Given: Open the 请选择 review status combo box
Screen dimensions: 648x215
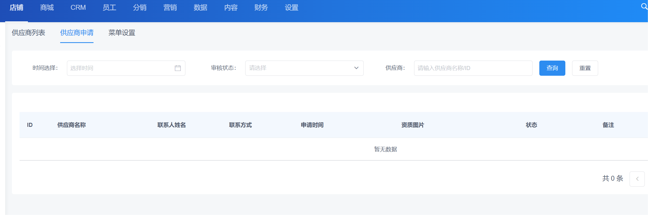Looking at the screenshot, I should tap(304, 68).
